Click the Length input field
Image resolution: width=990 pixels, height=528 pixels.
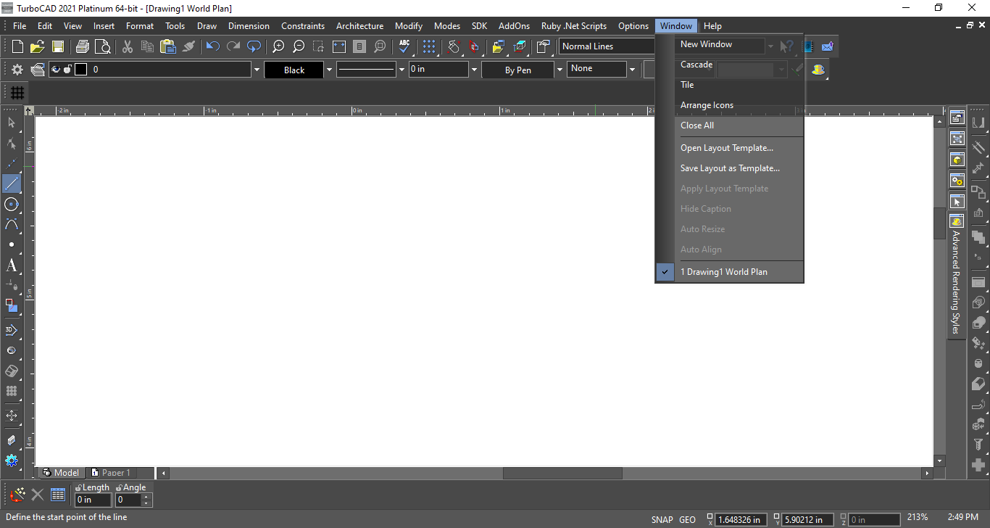coord(93,500)
